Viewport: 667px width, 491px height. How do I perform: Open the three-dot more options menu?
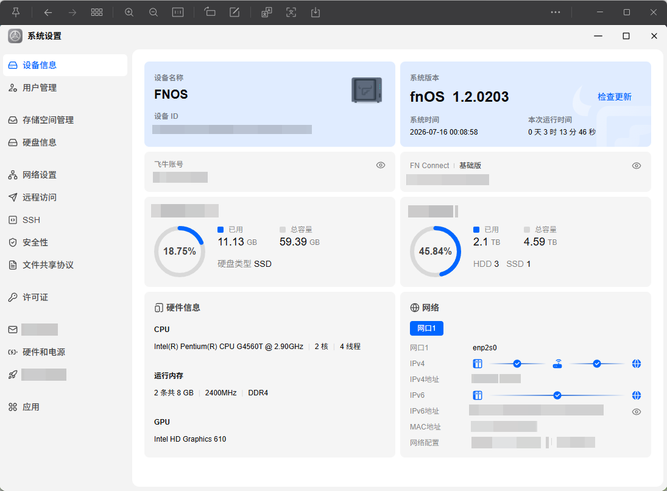[x=556, y=12]
